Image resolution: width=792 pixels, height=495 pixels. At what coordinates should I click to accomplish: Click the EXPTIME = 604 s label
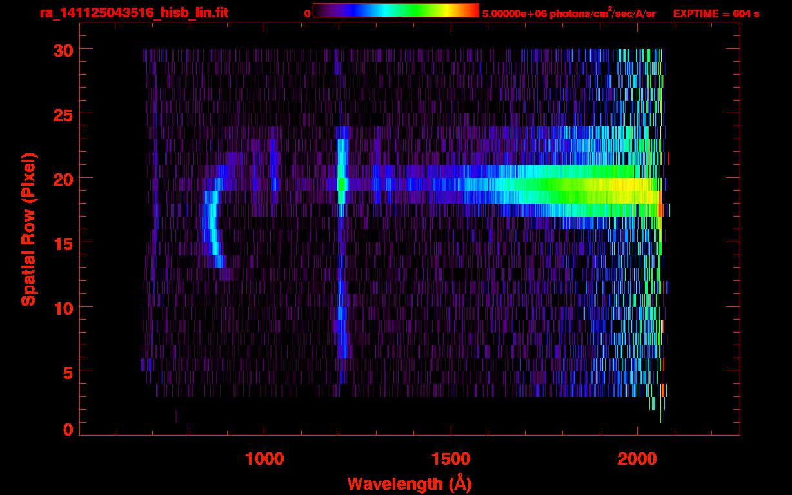716,14
